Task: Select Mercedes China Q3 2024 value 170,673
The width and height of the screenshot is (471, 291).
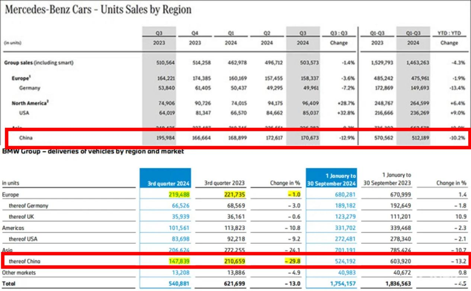Action: (x=310, y=138)
